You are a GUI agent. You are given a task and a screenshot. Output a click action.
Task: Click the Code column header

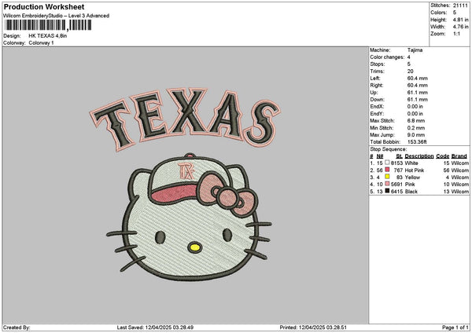pos(443,156)
